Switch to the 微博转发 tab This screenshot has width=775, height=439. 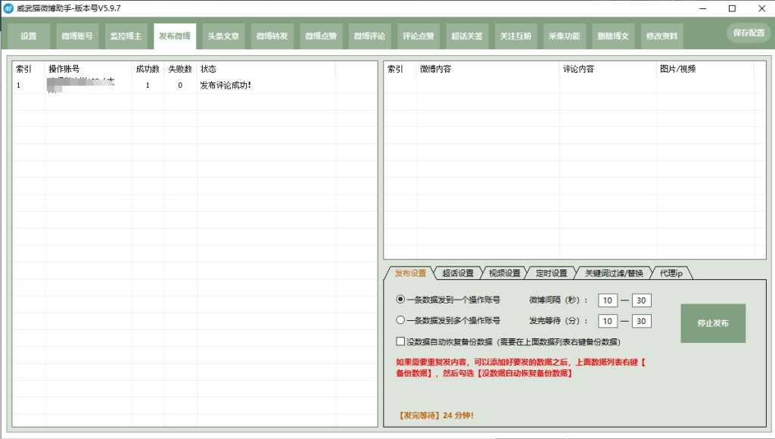click(x=272, y=36)
